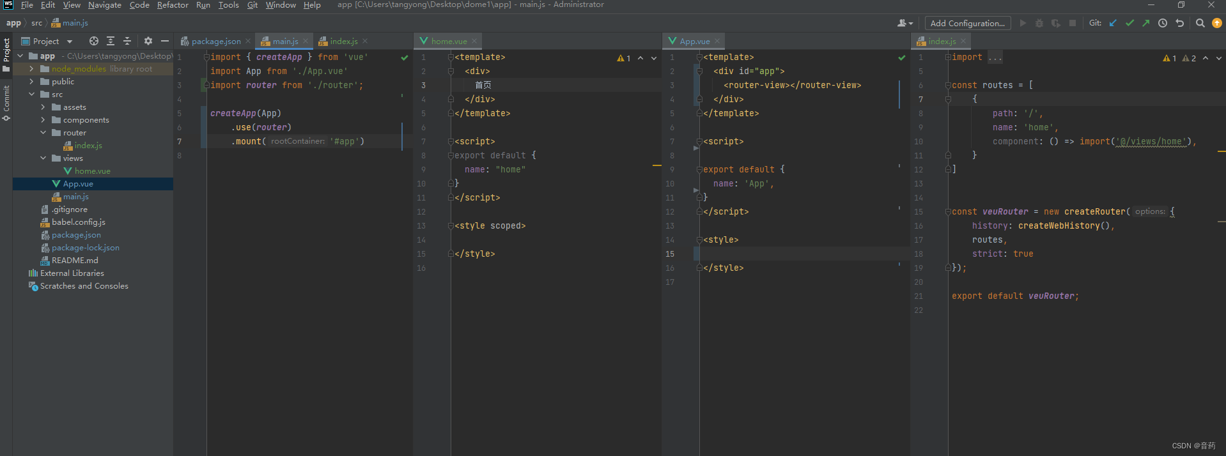Open the code-with-me user icon dropdown
This screenshot has height=456, width=1226.
(x=905, y=23)
